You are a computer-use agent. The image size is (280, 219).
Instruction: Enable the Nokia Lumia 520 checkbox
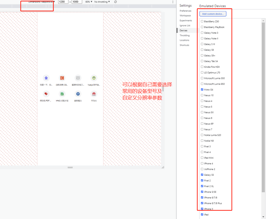pyautogui.click(x=202, y=135)
